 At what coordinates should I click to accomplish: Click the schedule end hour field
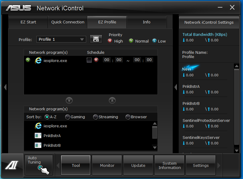tap(137, 60)
